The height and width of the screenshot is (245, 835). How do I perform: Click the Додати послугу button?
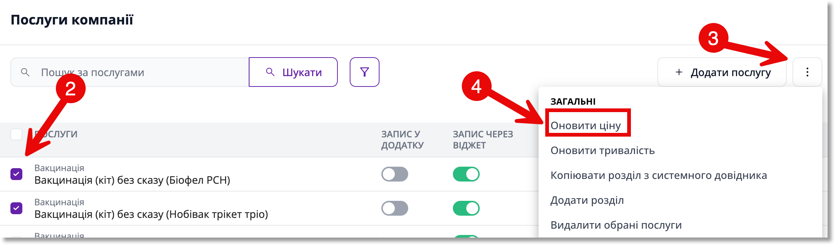pyautogui.click(x=722, y=72)
